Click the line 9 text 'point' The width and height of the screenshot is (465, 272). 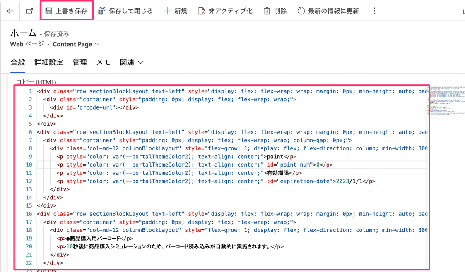275,157
